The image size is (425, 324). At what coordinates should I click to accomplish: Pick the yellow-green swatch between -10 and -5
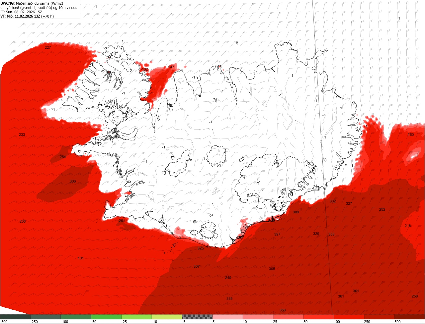(x=167, y=317)
